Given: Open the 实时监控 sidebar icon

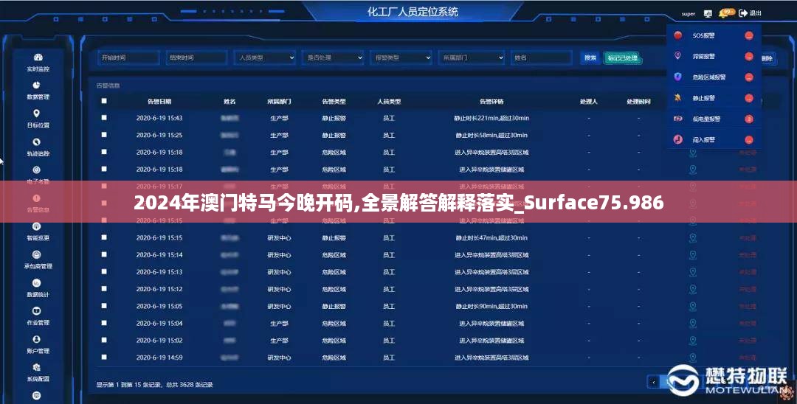Looking at the screenshot, I should (38, 58).
